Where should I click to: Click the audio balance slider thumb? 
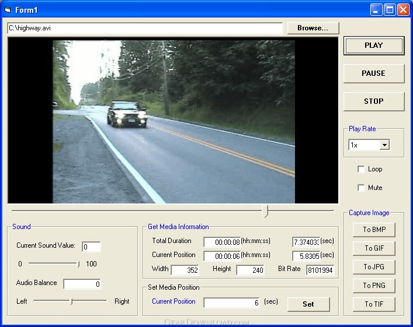click(x=71, y=301)
